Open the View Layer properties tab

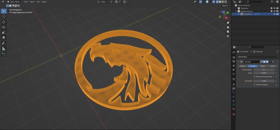pos(234,66)
